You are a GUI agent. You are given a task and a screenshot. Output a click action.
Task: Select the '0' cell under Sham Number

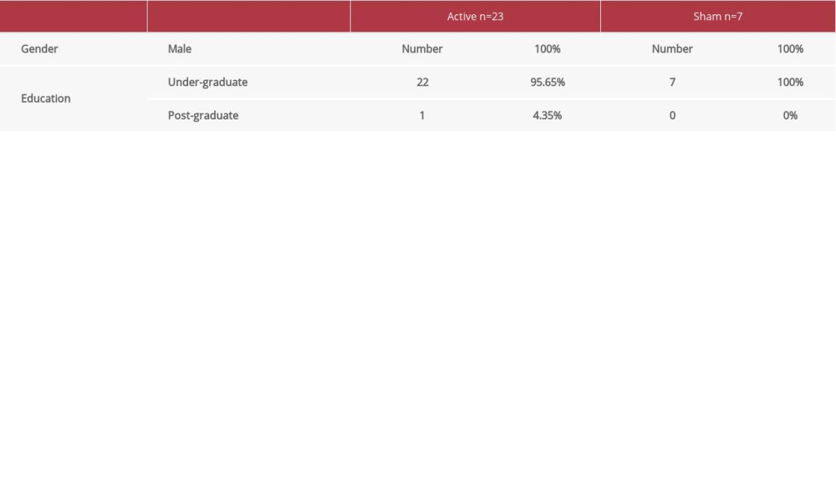click(672, 115)
